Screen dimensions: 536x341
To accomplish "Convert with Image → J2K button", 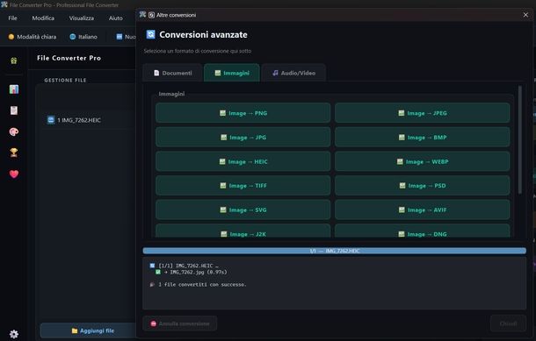I will (x=243, y=231).
